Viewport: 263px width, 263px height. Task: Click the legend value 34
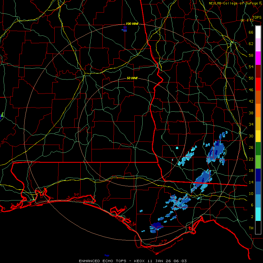pos(251,124)
